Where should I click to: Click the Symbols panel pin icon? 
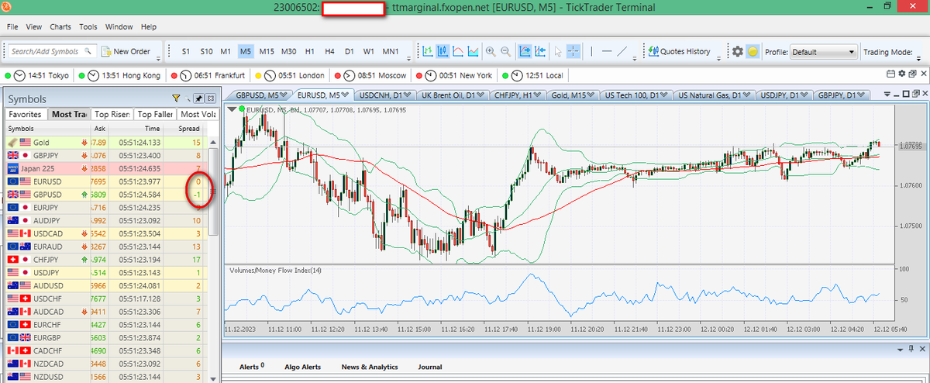tap(198, 98)
